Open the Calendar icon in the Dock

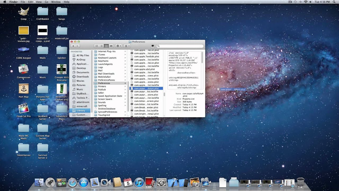click(128, 183)
